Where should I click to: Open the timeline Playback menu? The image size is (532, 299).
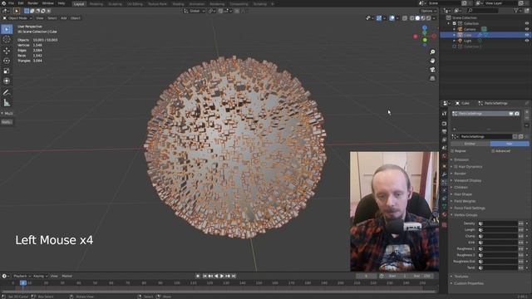(22, 276)
